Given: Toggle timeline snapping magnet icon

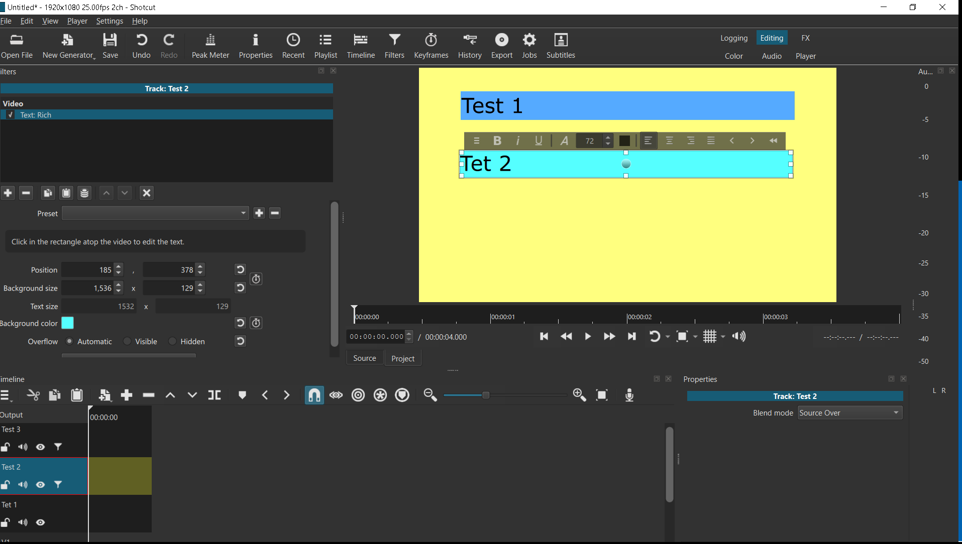Looking at the screenshot, I should pos(314,395).
